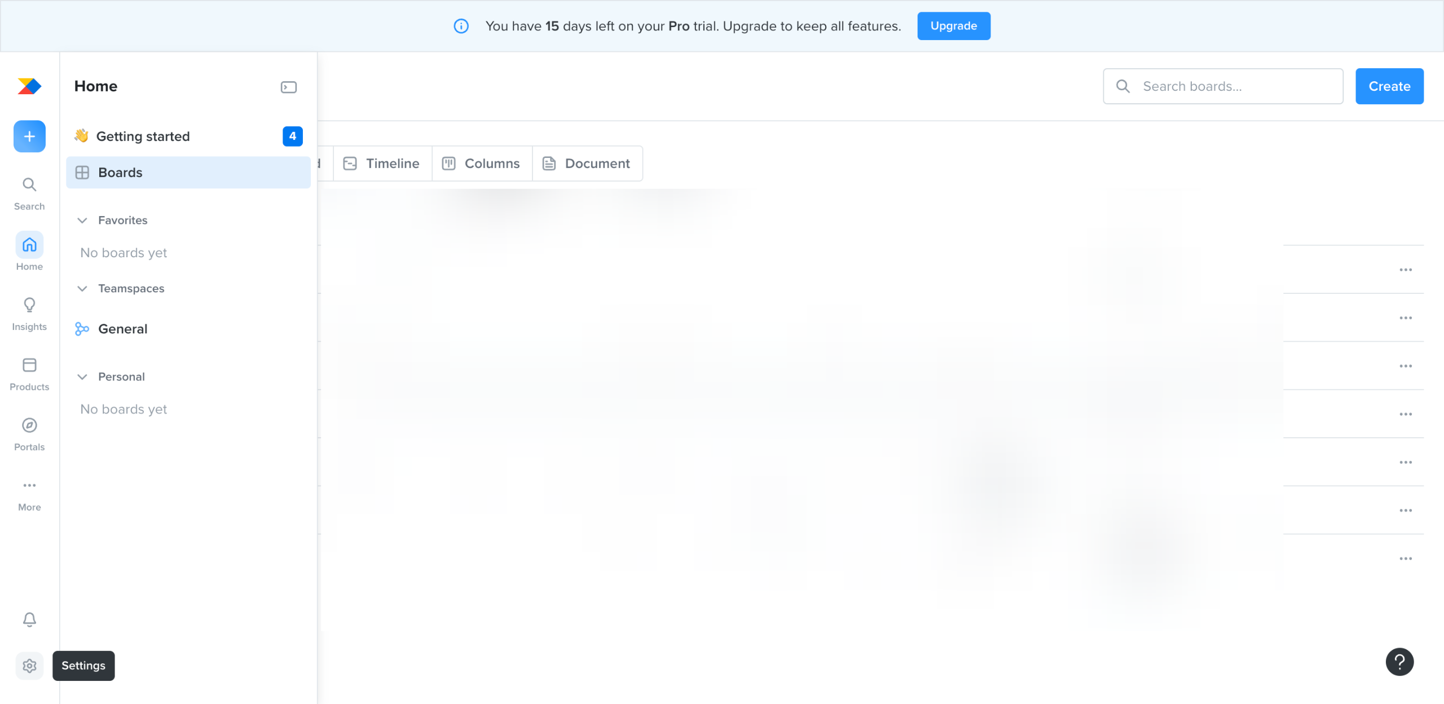Collapse the Teamspaces section
Screen dimensions: 1444x704
coord(82,289)
